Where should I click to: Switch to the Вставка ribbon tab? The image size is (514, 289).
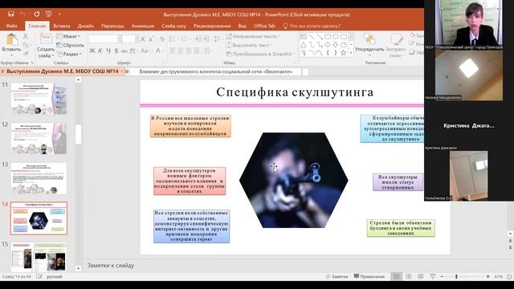62,26
